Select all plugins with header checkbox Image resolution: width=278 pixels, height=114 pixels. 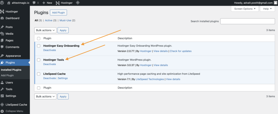(x=39, y=38)
